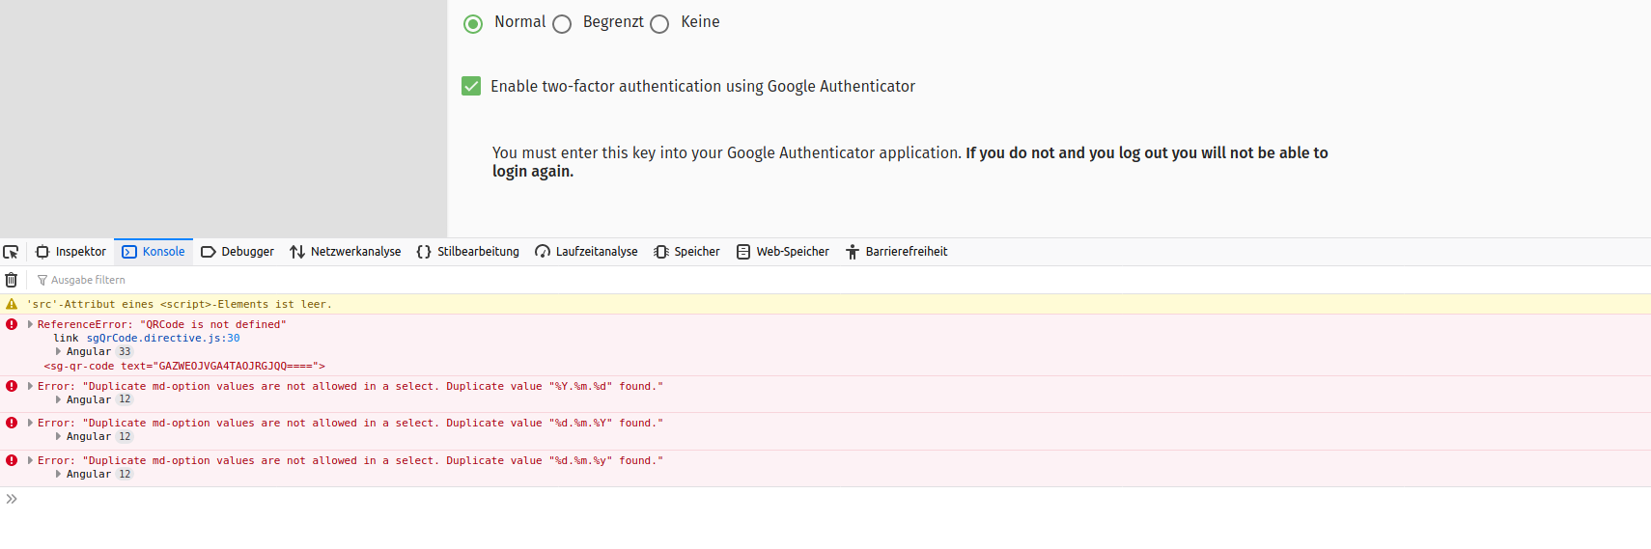Open the Barrierefreiheit tab
Image resolution: width=1651 pixels, height=549 pixels.
896,252
